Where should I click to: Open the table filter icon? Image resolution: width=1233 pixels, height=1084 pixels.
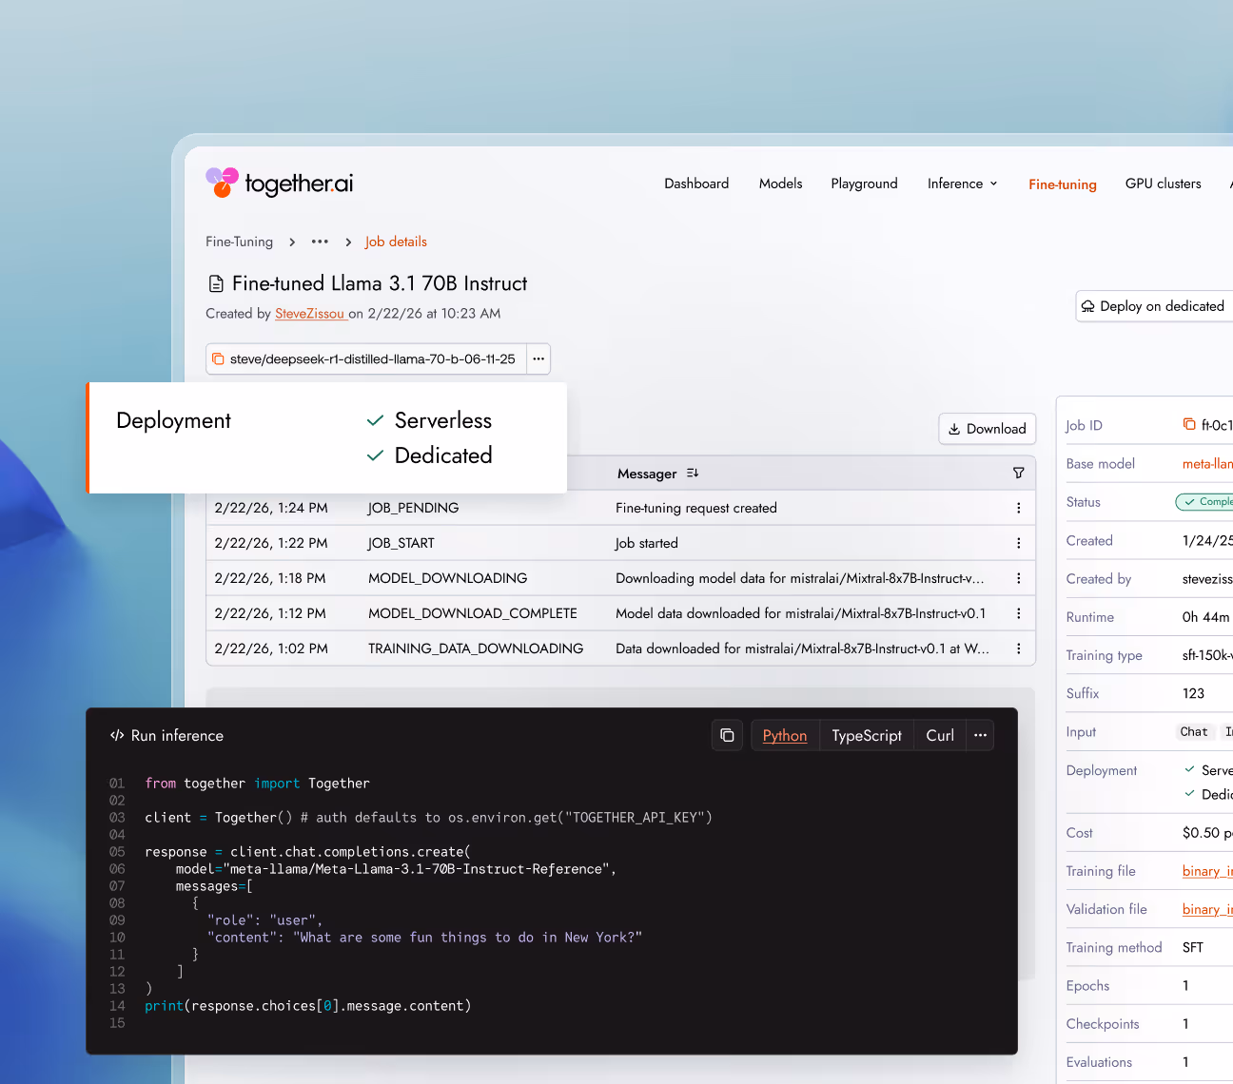pyautogui.click(x=1018, y=473)
